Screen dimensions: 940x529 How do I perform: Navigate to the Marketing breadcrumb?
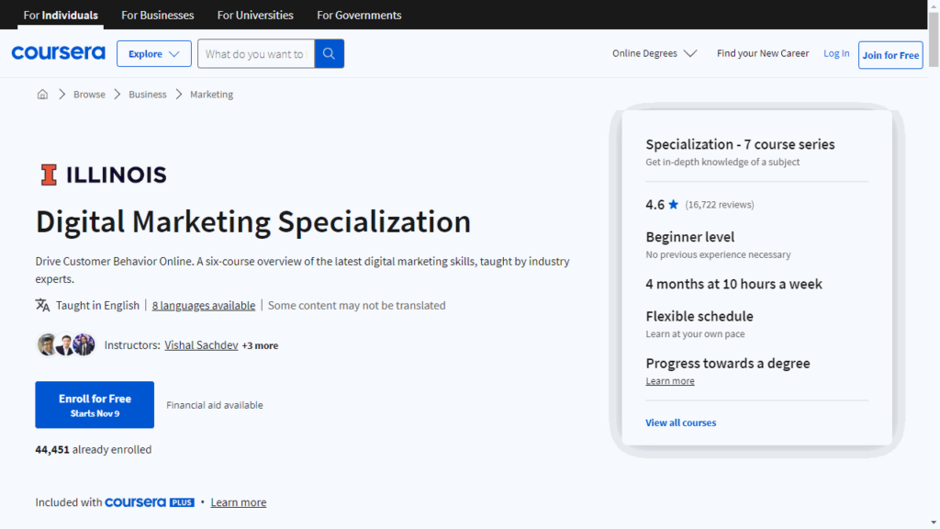click(211, 95)
